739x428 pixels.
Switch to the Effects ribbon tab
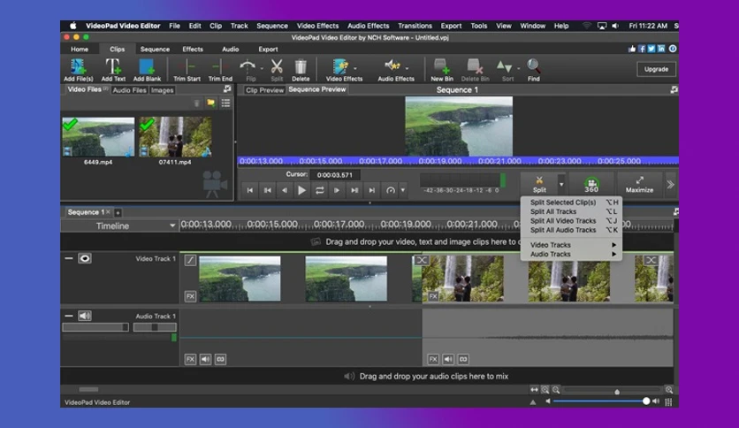point(193,49)
